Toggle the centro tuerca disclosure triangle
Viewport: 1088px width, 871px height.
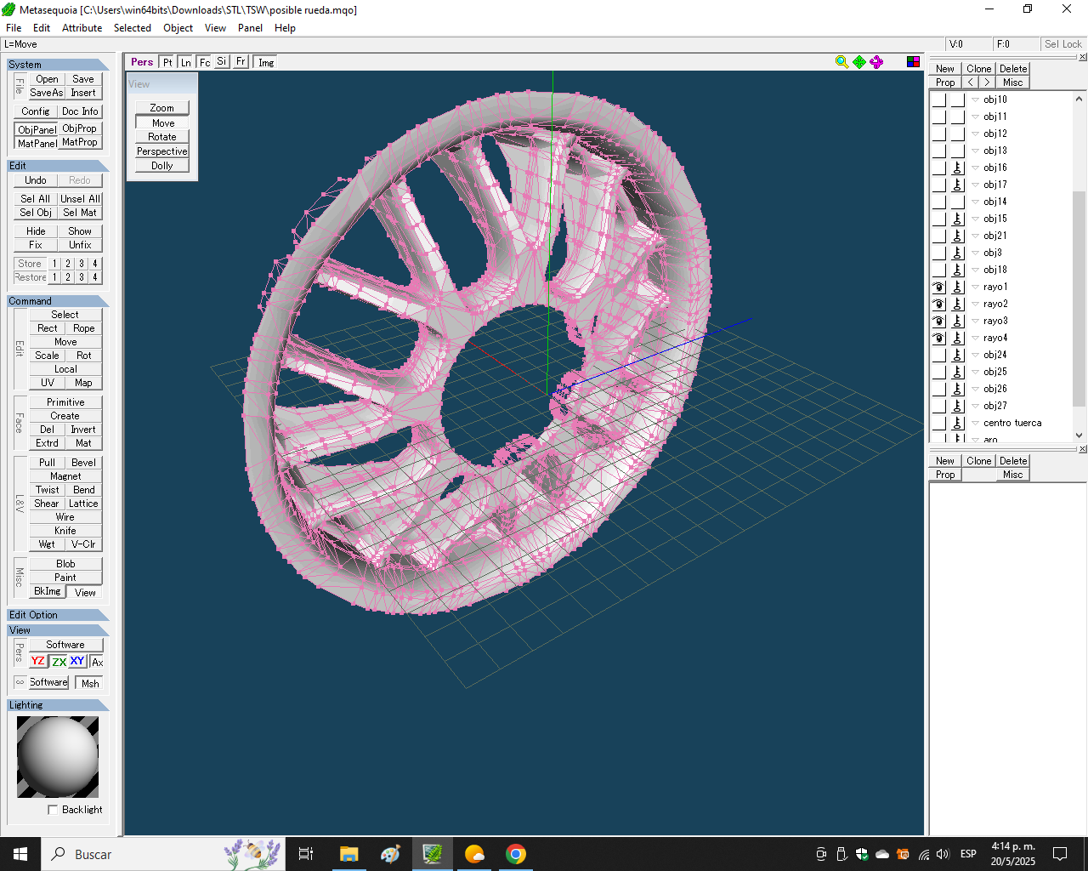click(x=975, y=423)
